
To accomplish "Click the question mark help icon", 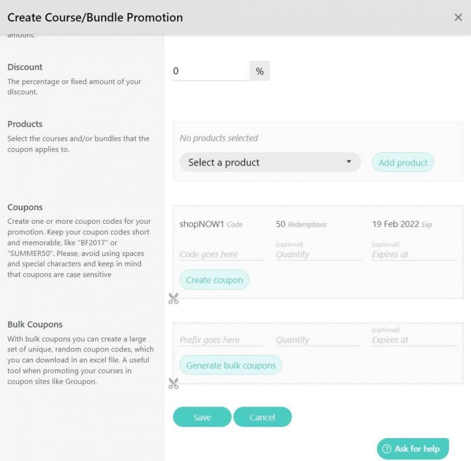I will pos(386,449).
